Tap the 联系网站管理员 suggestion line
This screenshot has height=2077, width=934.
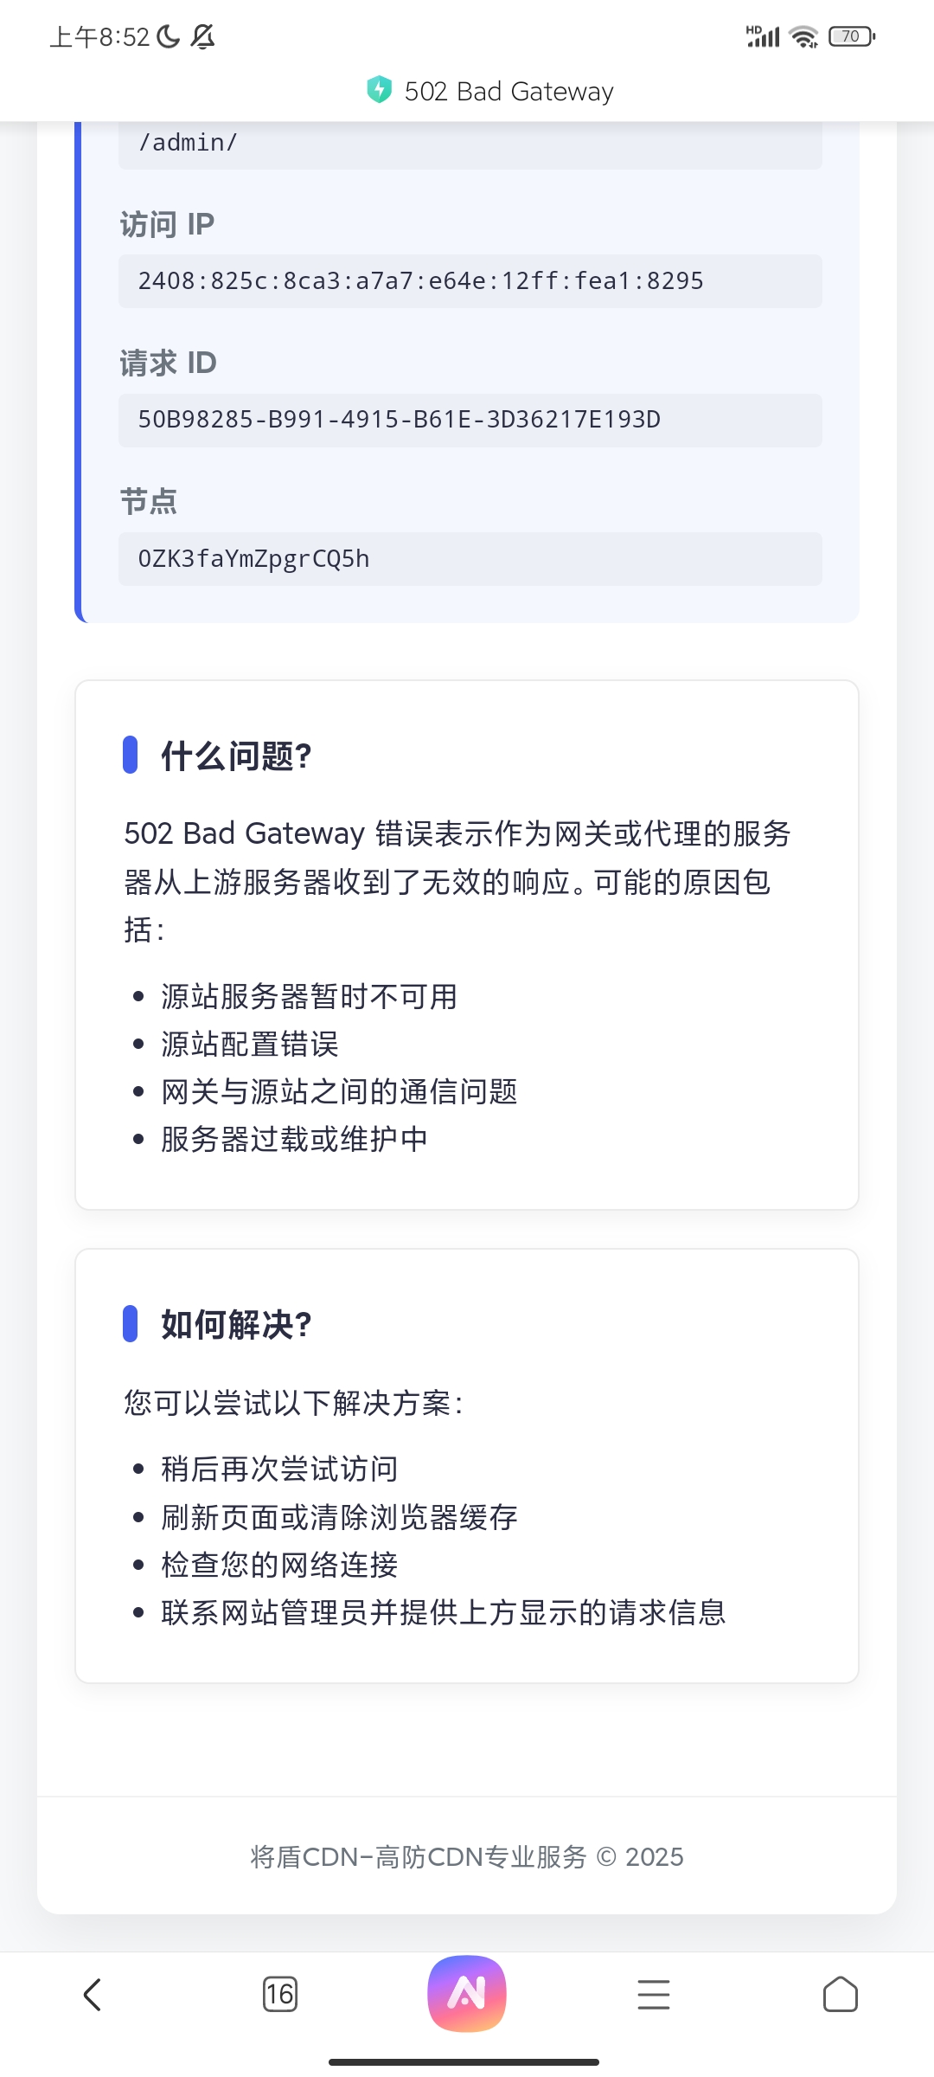443,1612
